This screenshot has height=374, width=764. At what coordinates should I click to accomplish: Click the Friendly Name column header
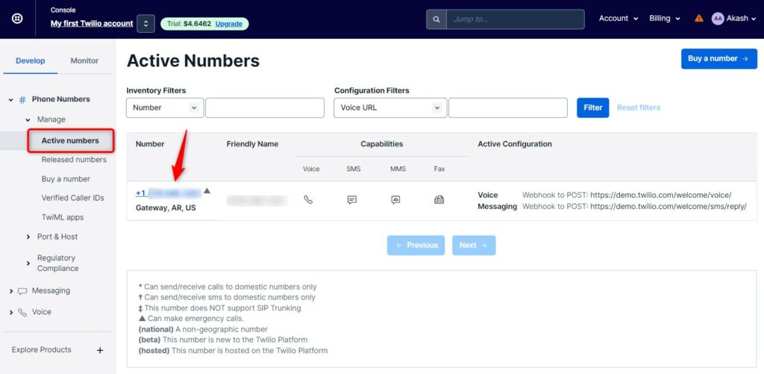(252, 144)
